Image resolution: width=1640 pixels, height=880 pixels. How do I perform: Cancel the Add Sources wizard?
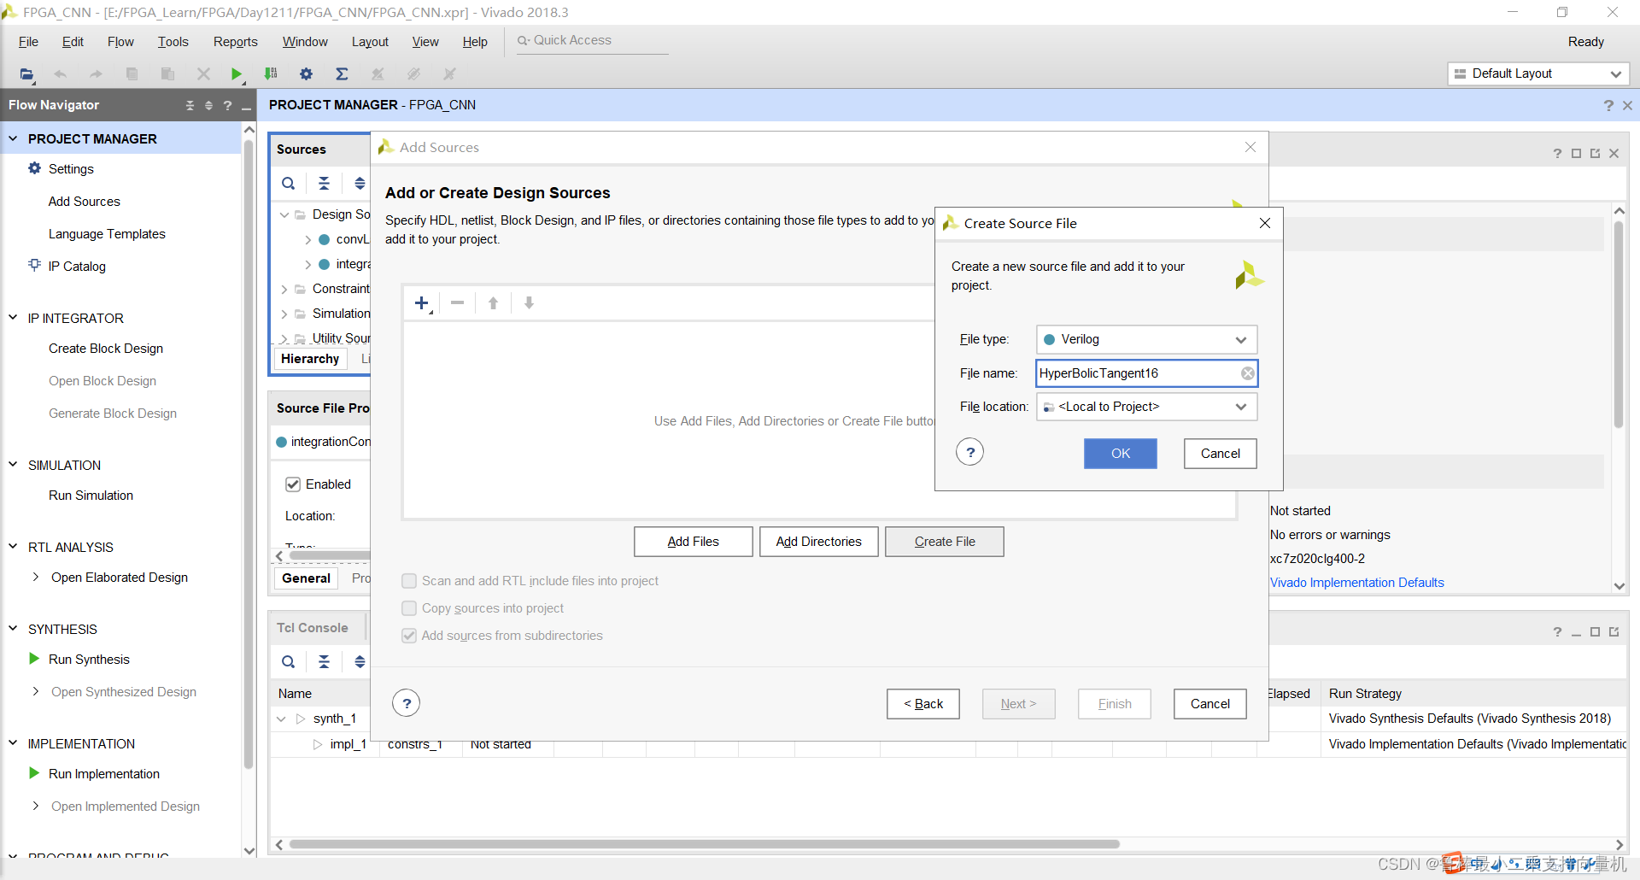coord(1209,704)
